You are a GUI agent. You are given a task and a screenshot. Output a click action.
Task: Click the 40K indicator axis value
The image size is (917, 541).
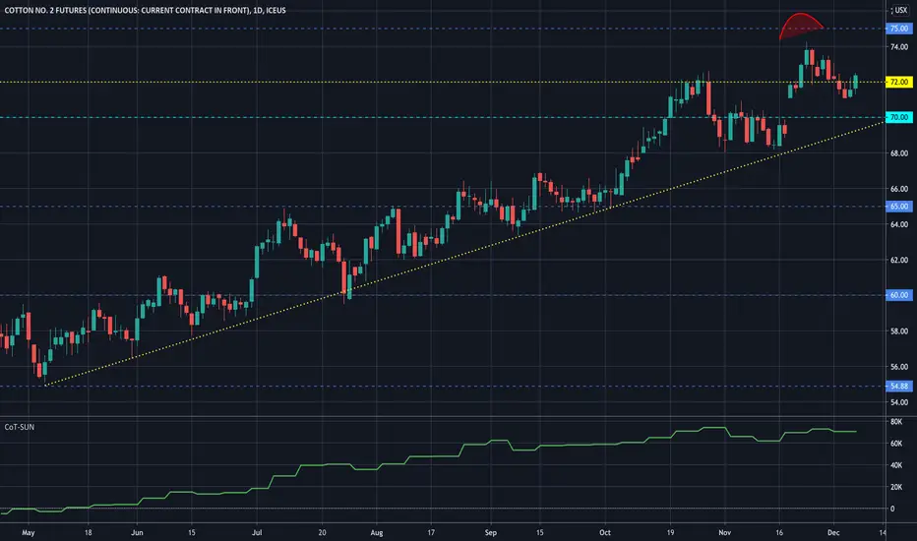coord(896,465)
